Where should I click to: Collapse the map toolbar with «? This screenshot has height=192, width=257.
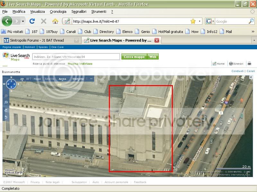(91, 78)
